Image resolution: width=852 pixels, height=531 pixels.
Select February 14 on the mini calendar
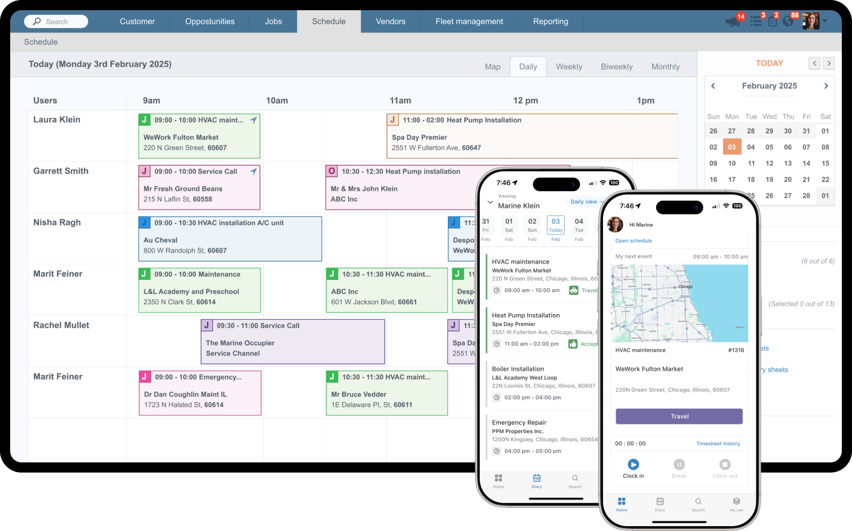pos(807,163)
